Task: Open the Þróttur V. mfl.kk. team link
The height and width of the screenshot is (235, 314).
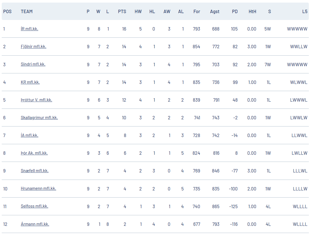Action: click(37, 100)
